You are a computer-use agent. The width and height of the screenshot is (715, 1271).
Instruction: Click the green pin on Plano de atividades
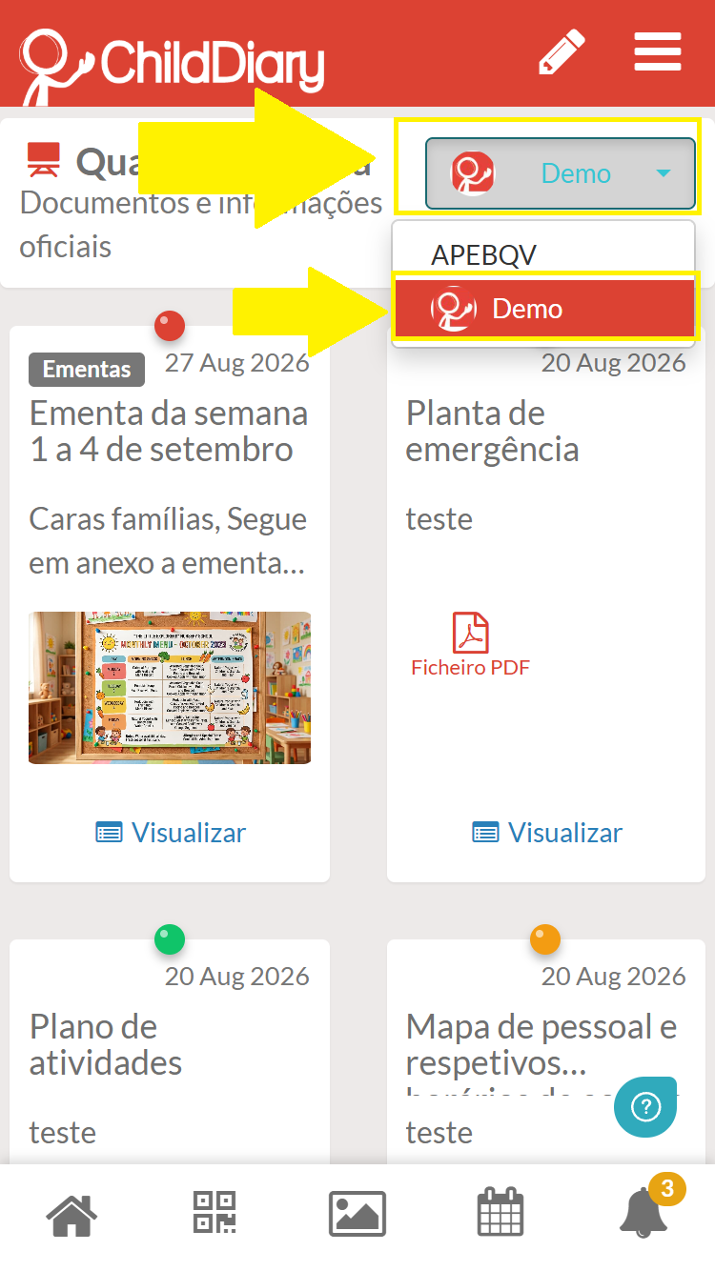coord(170,940)
